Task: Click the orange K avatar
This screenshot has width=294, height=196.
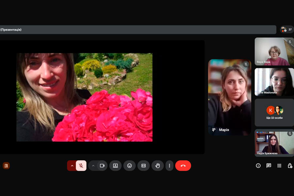Action: (270, 110)
